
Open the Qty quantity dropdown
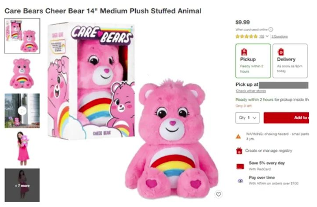click(x=247, y=118)
